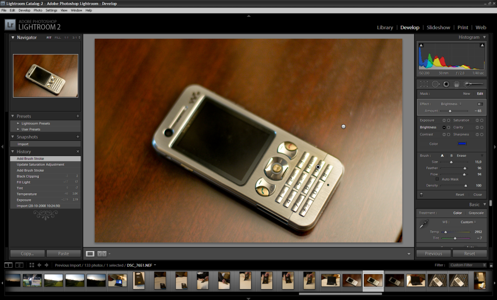Toggle effect sliders switch beside Brightness
Image resolution: width=497 pixels, height=300 pixels.
(480, 104)
